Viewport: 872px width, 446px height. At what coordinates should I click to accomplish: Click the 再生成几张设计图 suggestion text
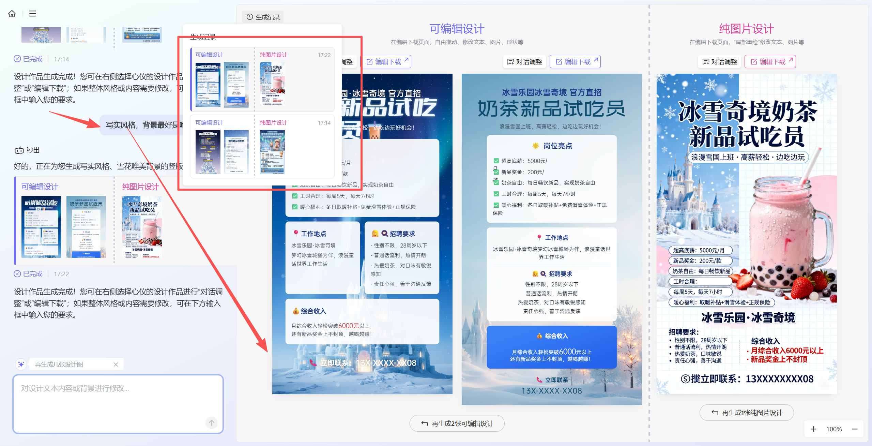click(x=59, y=365)
